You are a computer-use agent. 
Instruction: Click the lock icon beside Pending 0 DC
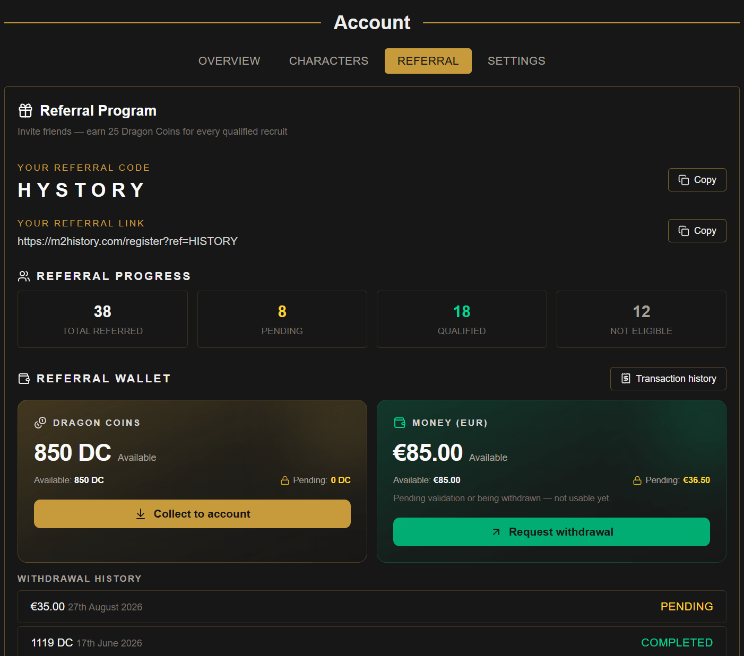point(285,480)
